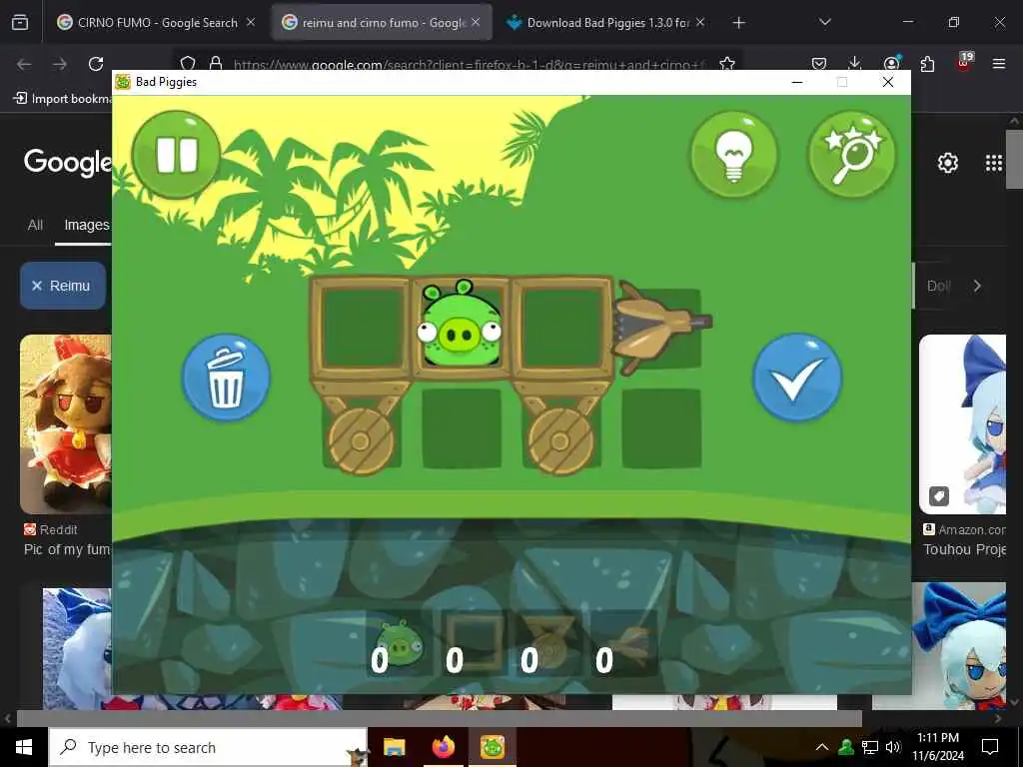This screenshot has height=767, width=1023.
Task: Open the volume control in tray
Action: tap(894, 747)
